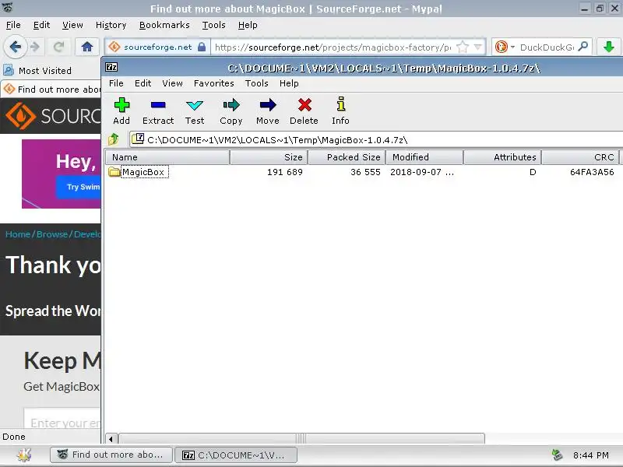Run the Test archive tool
This screenshot has height=467, width=623.
tap(195, 105)
